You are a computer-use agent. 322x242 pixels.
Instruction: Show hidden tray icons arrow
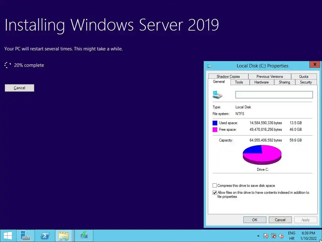click(x=258, y=236)
